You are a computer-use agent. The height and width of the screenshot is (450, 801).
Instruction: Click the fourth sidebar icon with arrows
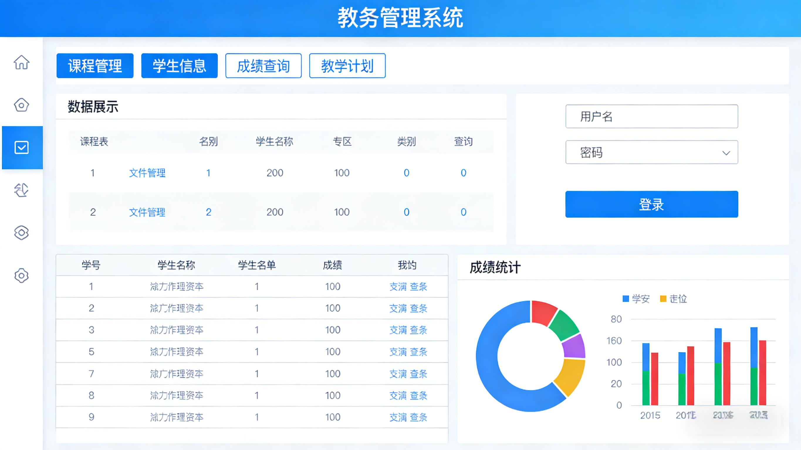point(21,190)
